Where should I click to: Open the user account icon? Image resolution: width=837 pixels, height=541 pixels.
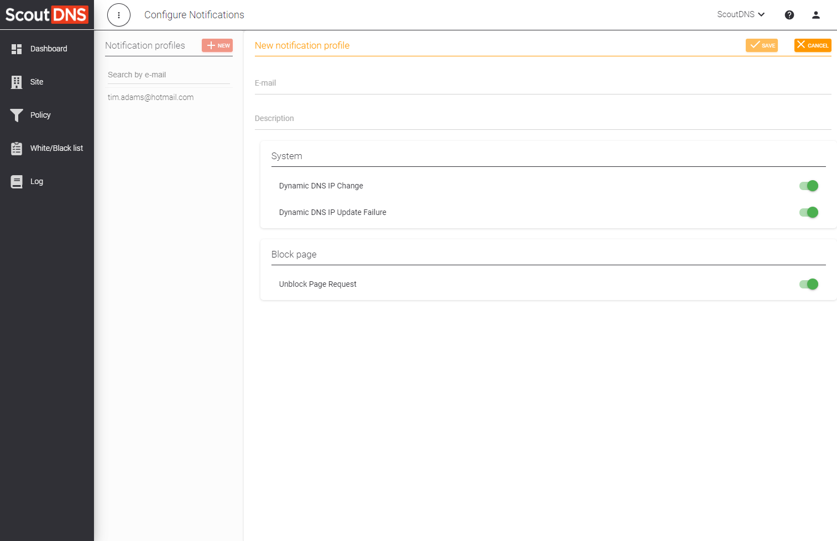point(815,15)
